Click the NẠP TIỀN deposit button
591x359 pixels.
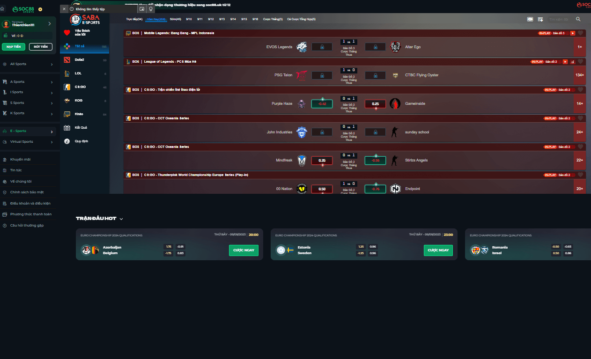14,47
